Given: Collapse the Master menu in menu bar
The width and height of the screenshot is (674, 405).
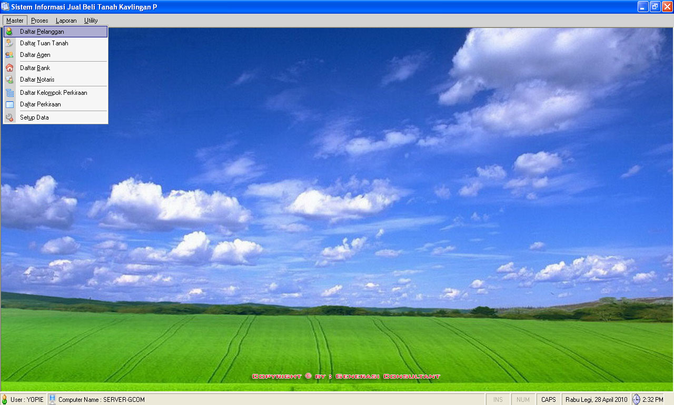Looking at the screenshot, I should 15,21.
